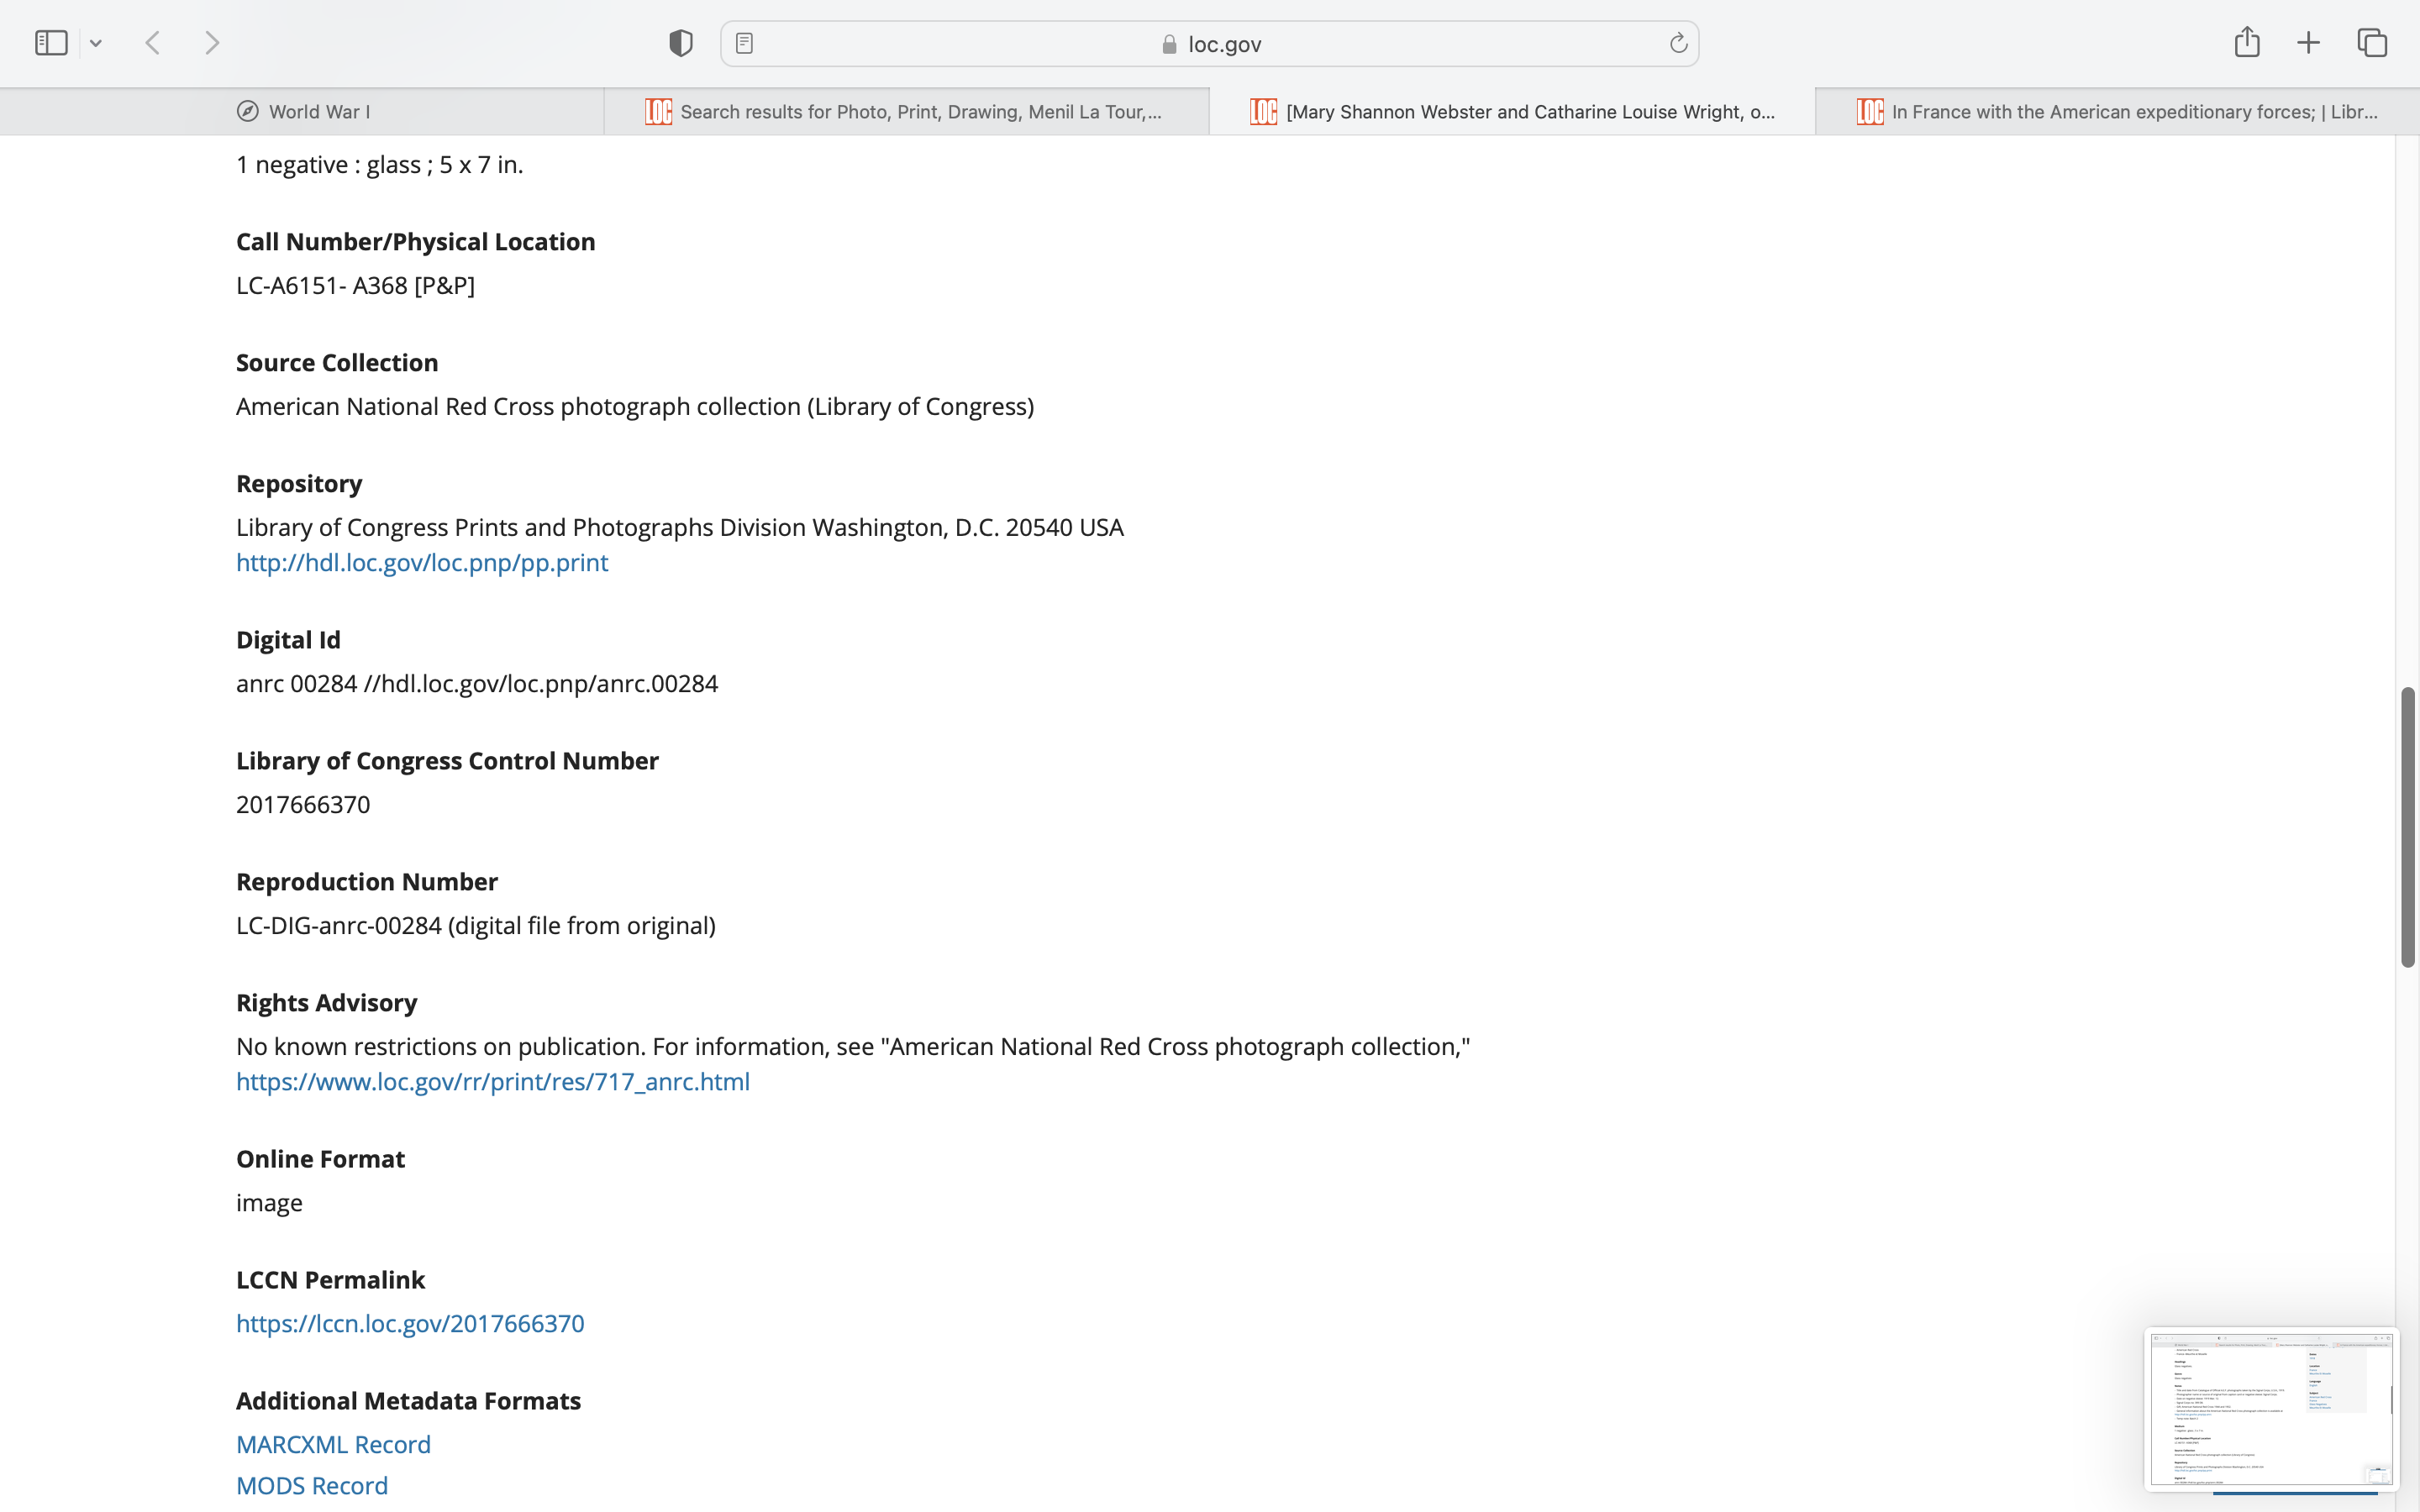2420x1512 pixels.
Task: Switch to the World War I tab
Action: click(x=303, y=112)
